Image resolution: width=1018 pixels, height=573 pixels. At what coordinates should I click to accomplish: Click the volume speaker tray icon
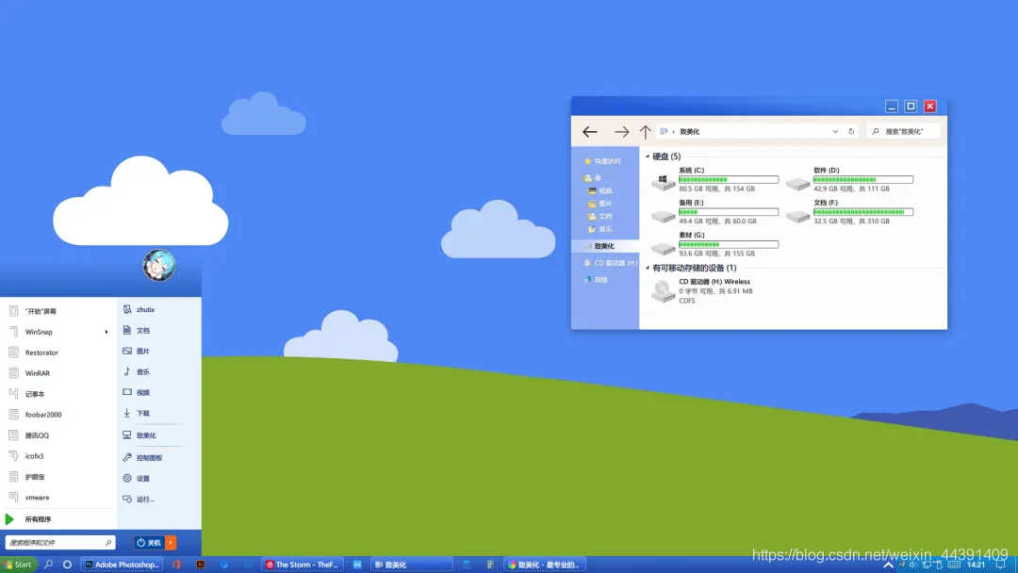[913, 565]
